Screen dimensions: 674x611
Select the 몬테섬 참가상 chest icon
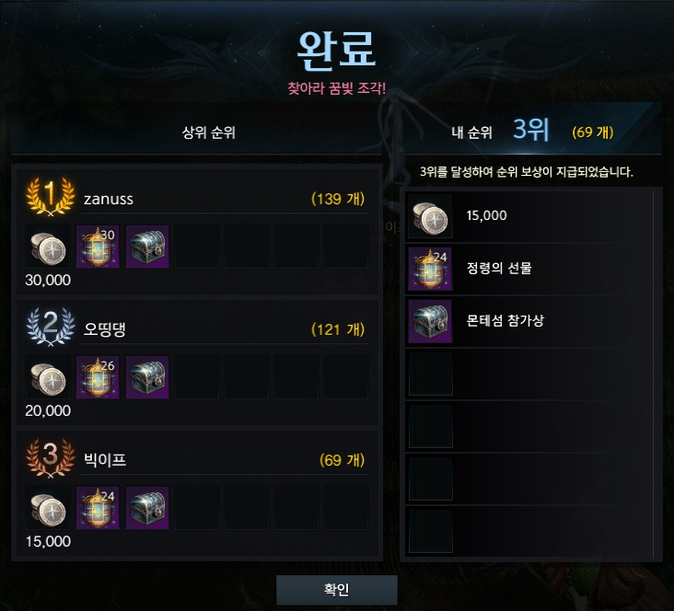click(430, 321)
